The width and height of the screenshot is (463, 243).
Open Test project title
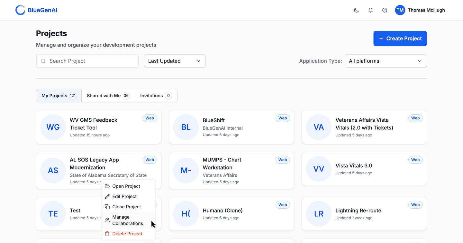(75, 211)
